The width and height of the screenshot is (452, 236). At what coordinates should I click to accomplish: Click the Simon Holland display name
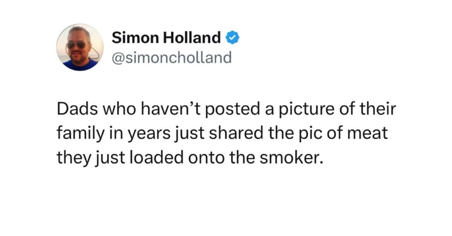click(x=166, y=38)
